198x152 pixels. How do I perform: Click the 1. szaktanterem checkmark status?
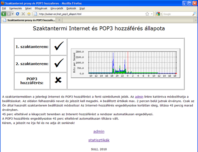point(59,47)
